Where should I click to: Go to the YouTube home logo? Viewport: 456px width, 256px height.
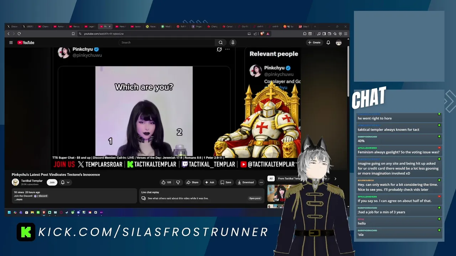pyautogui.click(x=26, y=43)
